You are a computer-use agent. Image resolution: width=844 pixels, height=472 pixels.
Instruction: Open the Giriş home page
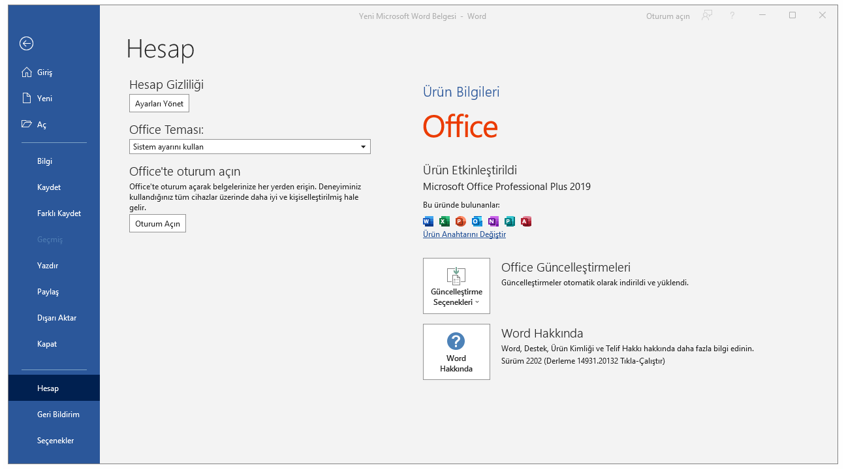click(44, 72)
